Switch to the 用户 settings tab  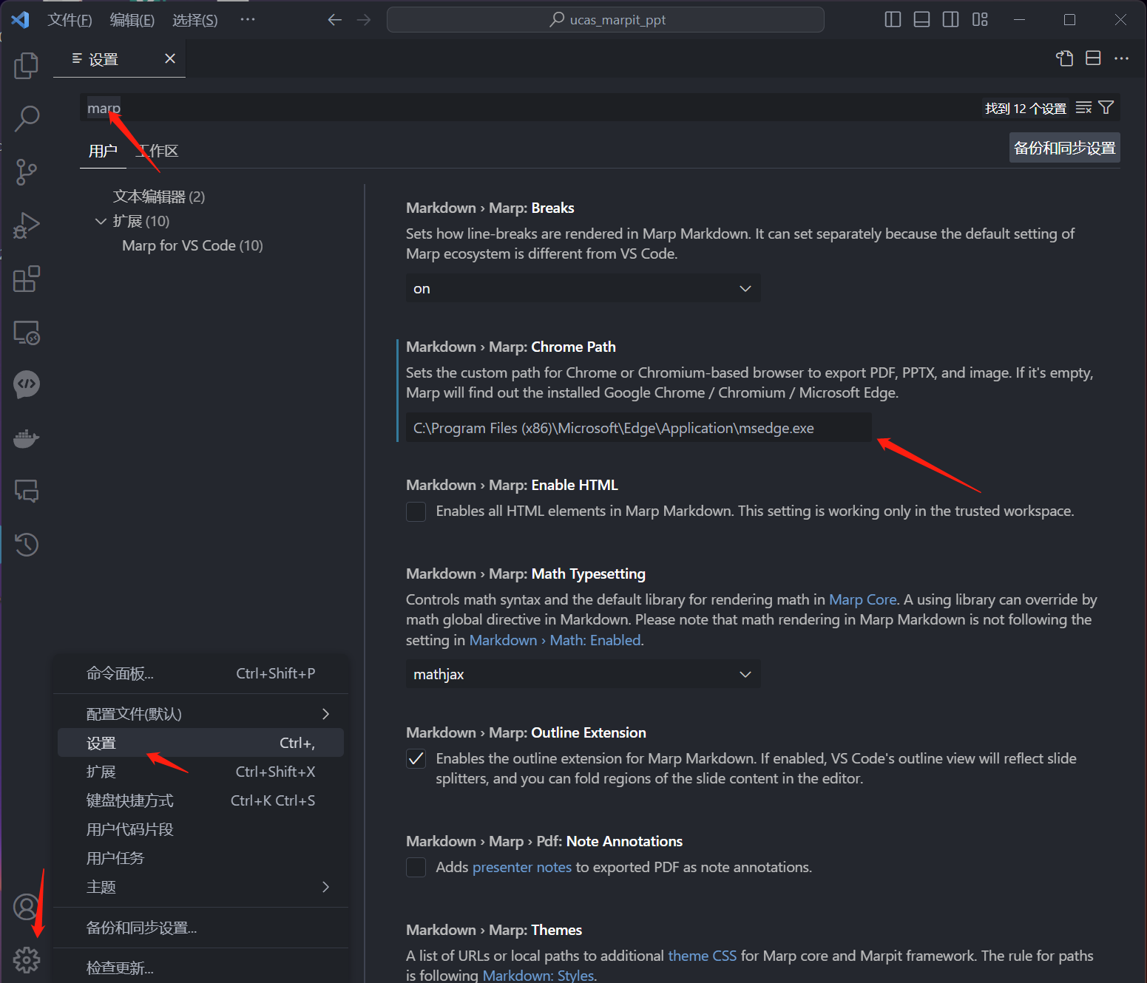coord(103,151)
